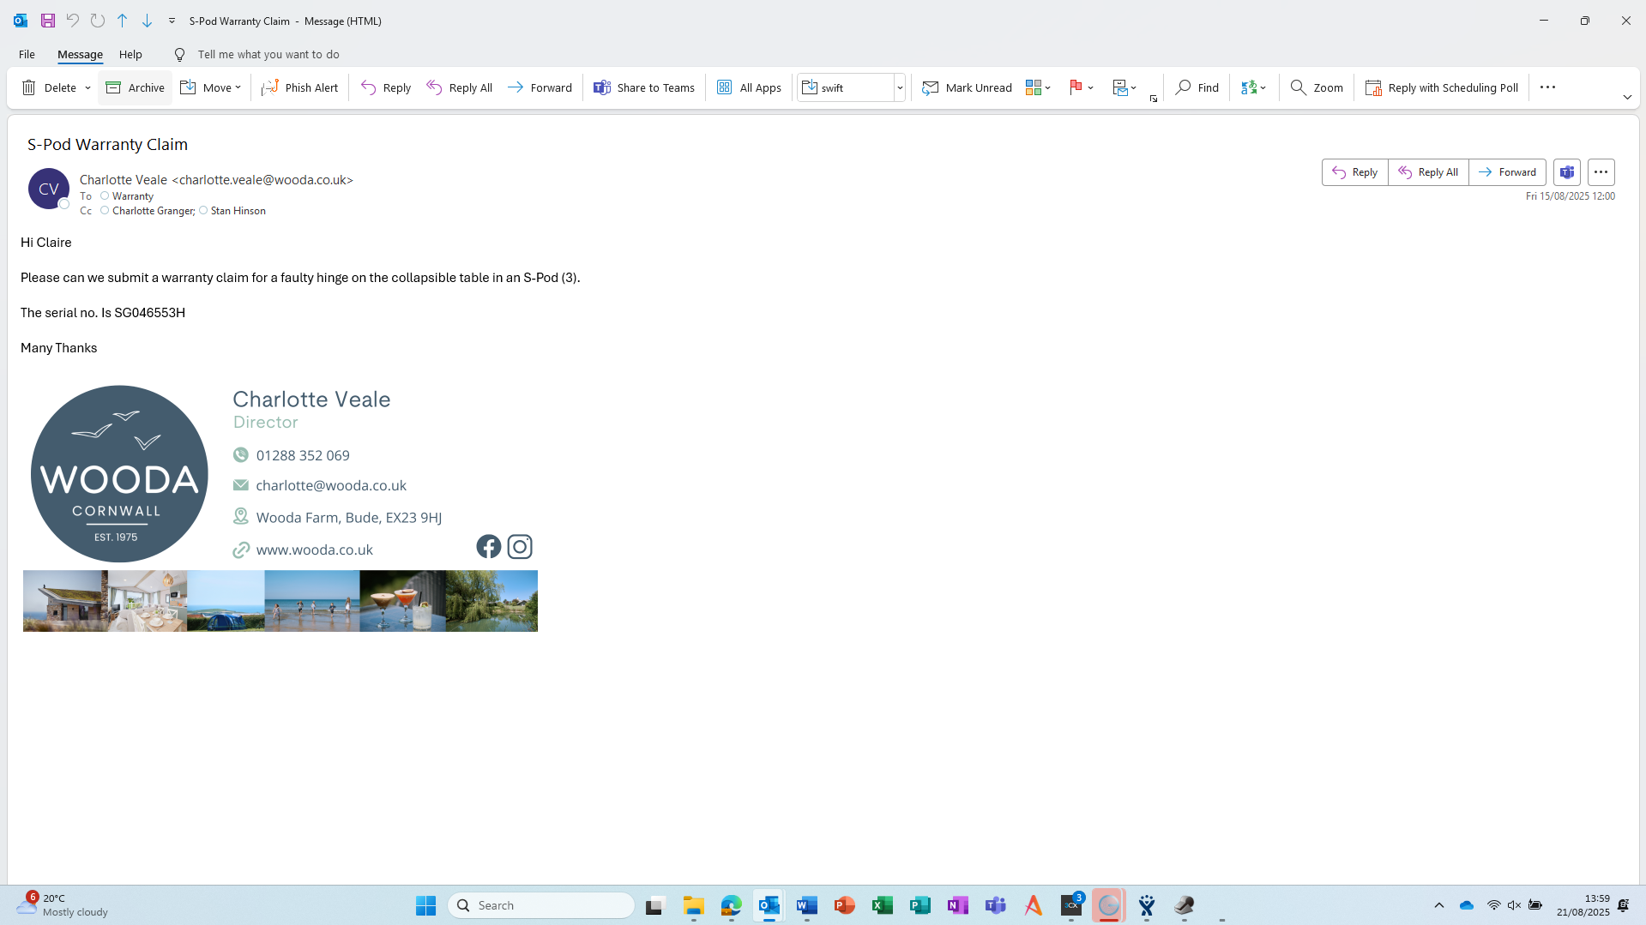Open the Assign Policy dropdown
Screen dimensions: 1646x925
[1124, 87]
